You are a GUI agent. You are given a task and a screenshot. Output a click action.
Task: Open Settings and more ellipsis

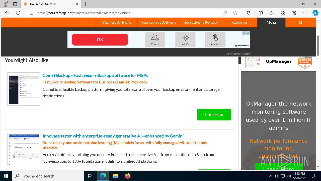pyautogui.click(x=305, y=13)
